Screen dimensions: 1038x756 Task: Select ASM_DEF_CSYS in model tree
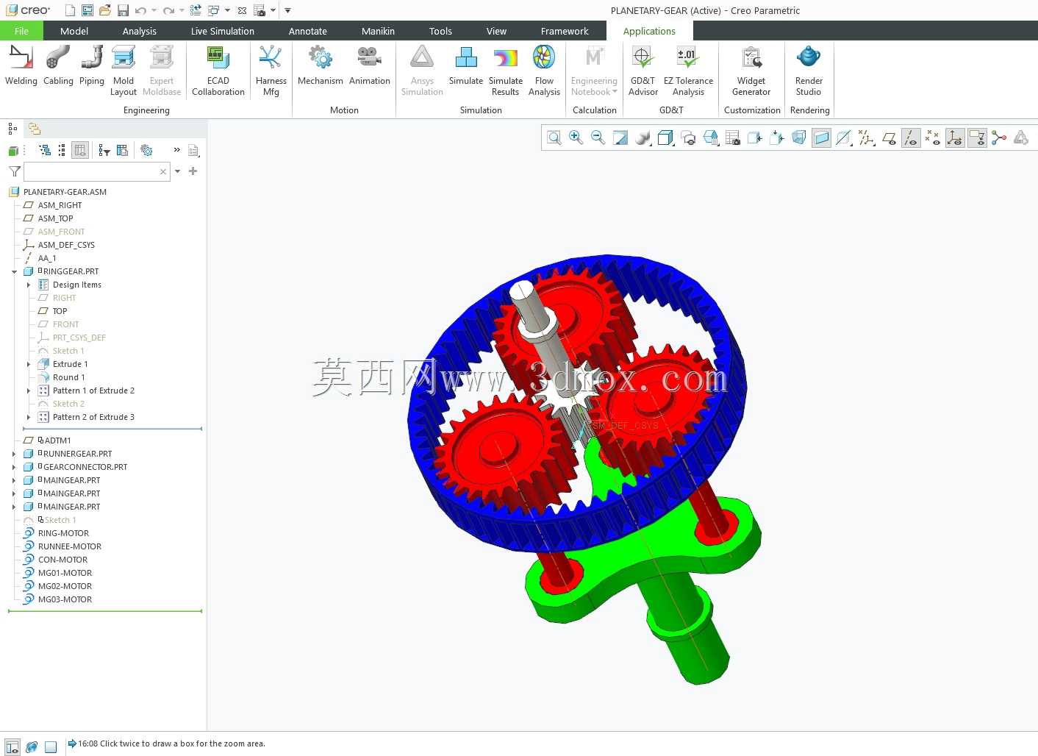coord(66,245)
